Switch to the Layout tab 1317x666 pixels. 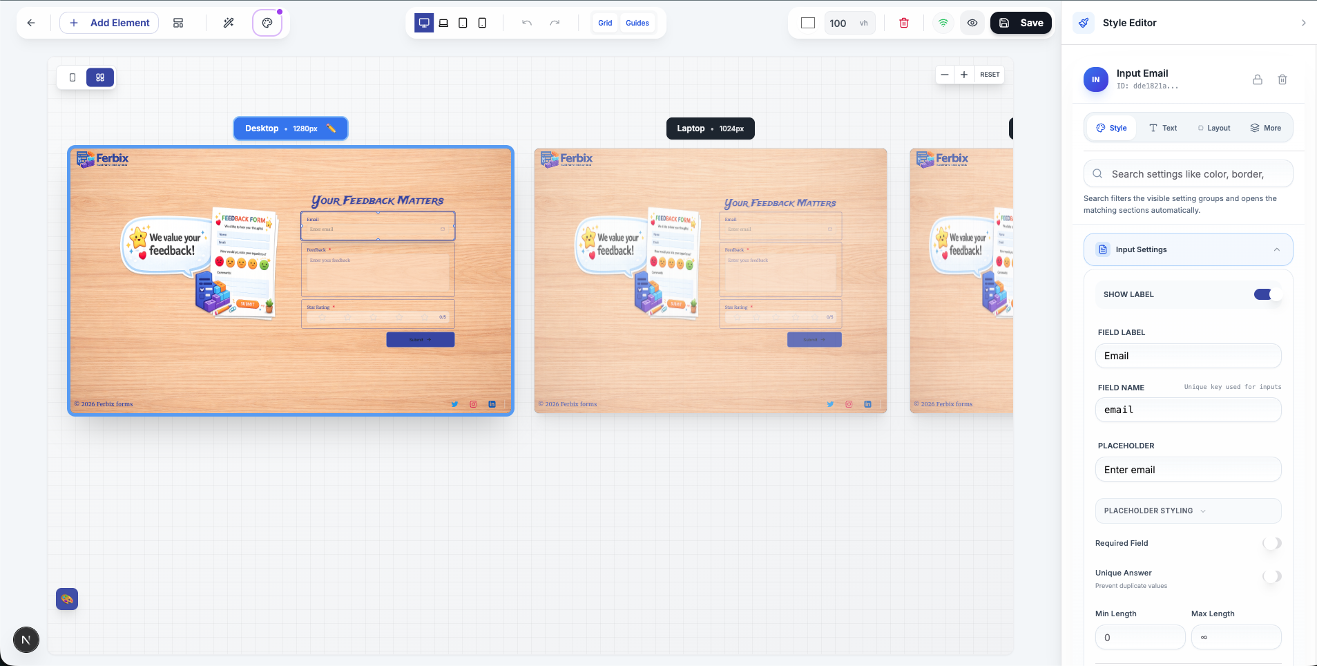(1214, 128)
